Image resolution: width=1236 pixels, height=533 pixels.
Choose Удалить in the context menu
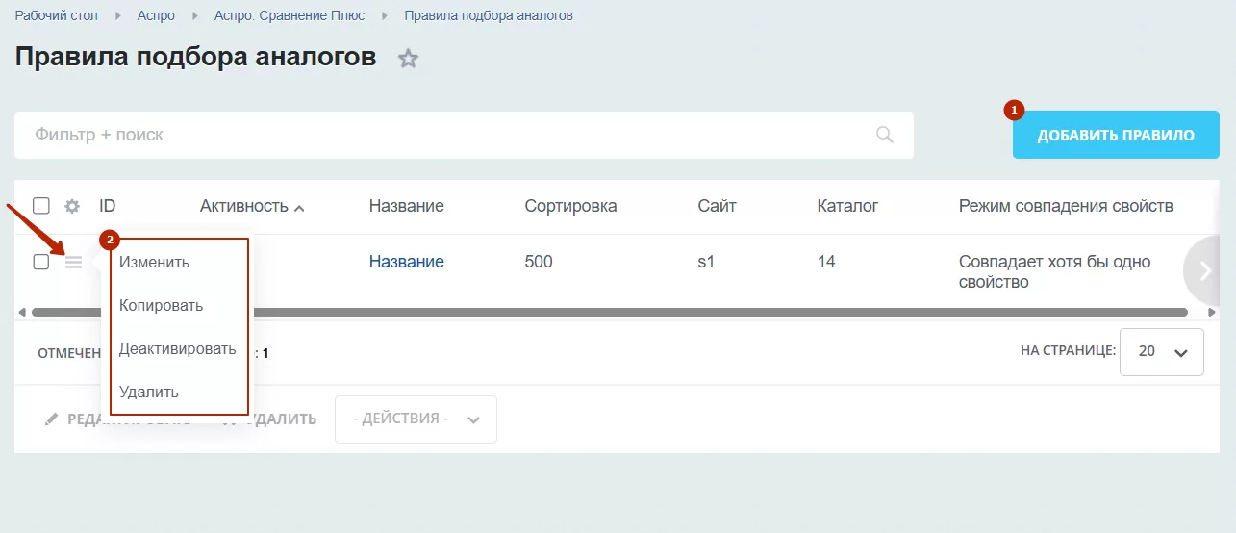(x=148, y=393)
